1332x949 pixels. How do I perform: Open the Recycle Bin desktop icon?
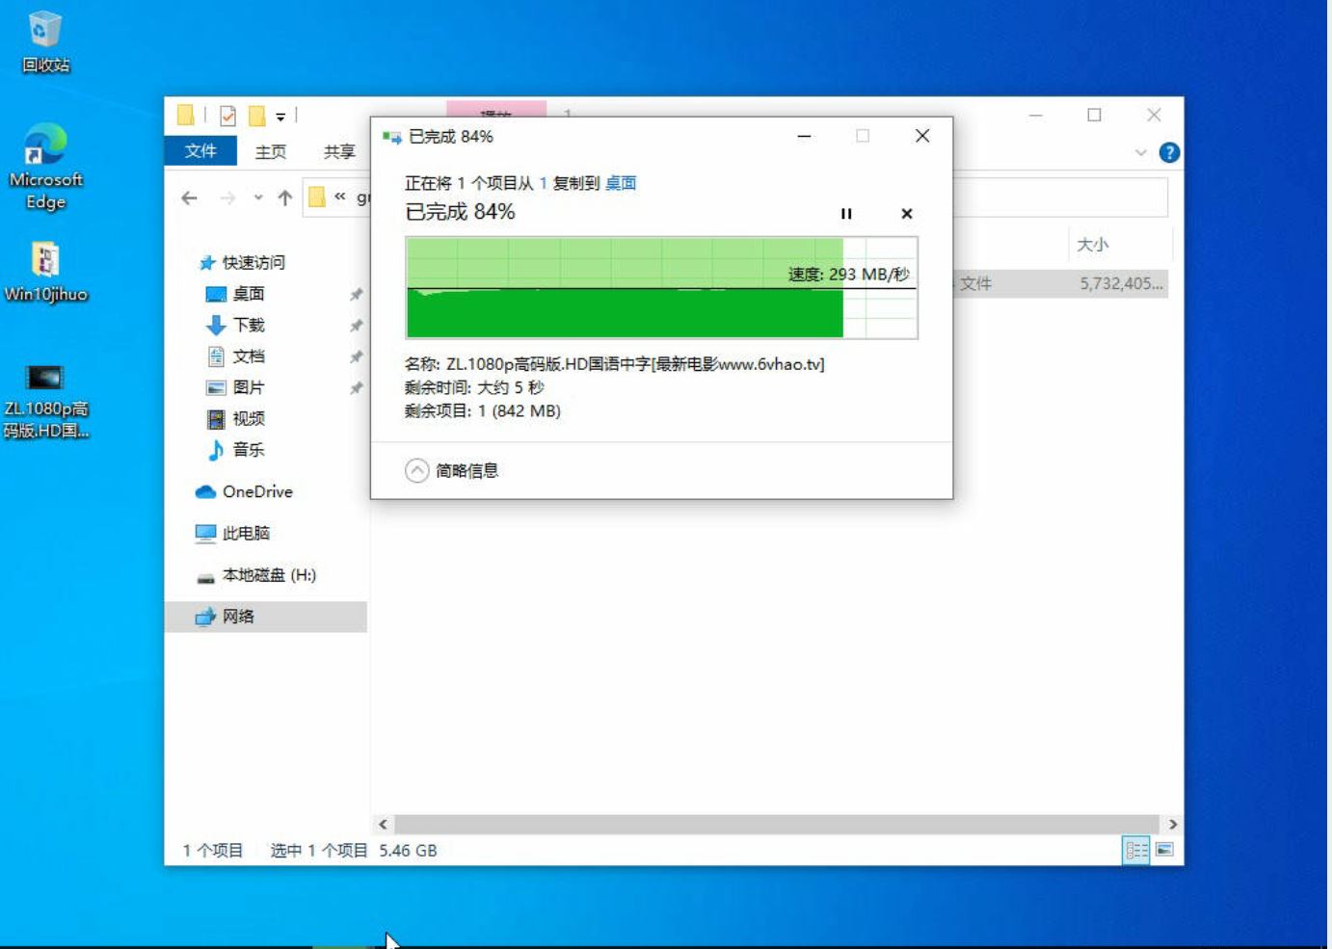pyautogui.click(x=44, y=42)
